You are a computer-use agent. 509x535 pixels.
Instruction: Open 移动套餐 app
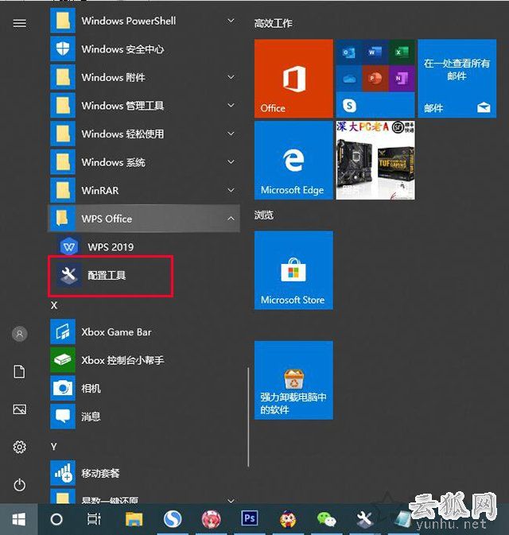click(x=144, y=473)
